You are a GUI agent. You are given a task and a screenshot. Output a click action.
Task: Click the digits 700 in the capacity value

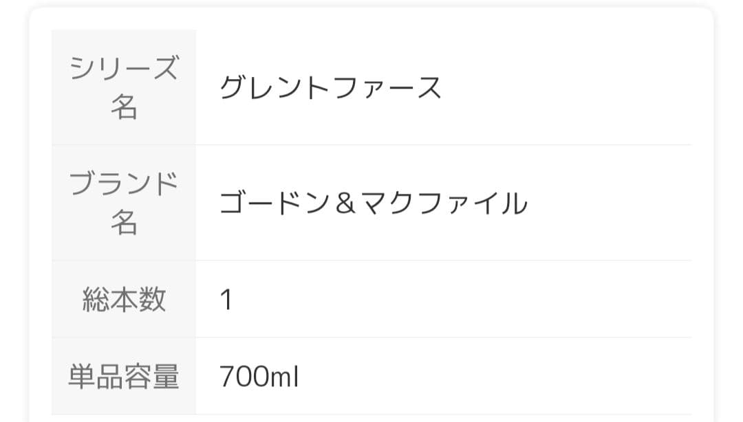[242, 377]
